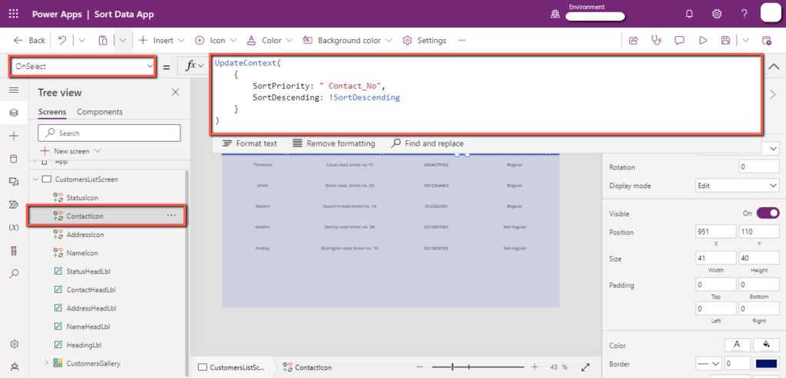Open the settings gear in header
The height and width of the screenshot is (378, 786).
(717, 14)
